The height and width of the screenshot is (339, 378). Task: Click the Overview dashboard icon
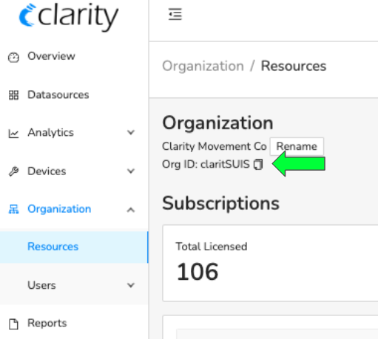pos(13,58)
